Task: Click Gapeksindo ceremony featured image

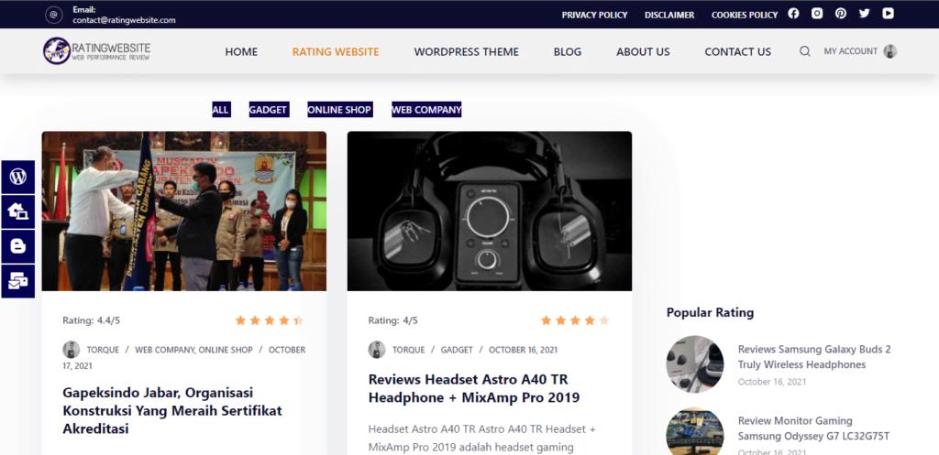Action: [183, 211]
